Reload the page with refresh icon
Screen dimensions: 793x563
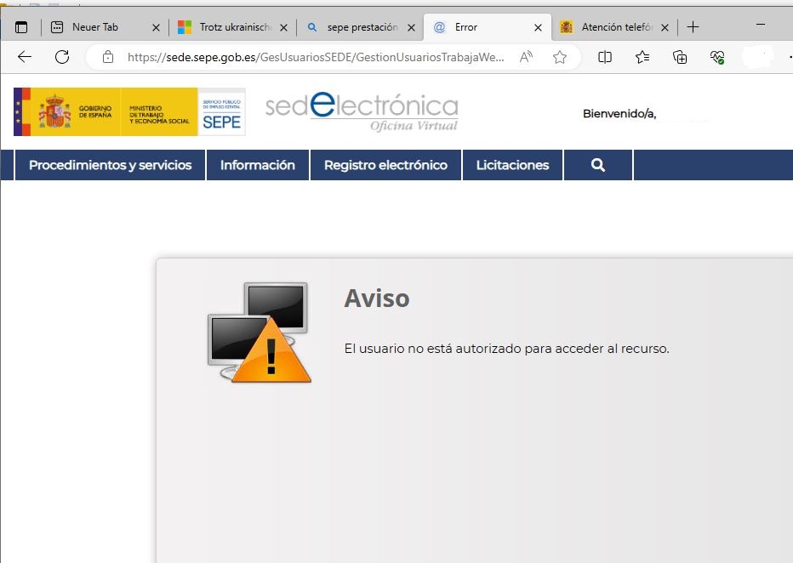click(62, 57)
